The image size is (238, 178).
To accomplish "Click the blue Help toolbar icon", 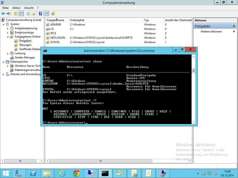I will tap(41, 13).
